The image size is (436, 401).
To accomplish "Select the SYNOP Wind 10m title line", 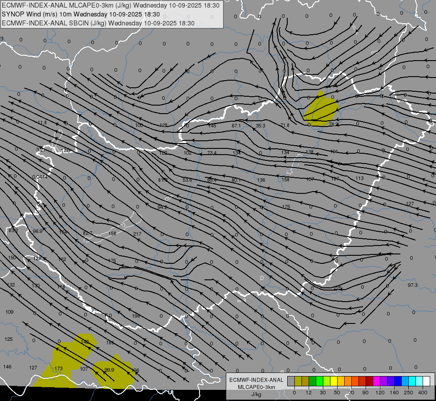I will click(81, 14).
